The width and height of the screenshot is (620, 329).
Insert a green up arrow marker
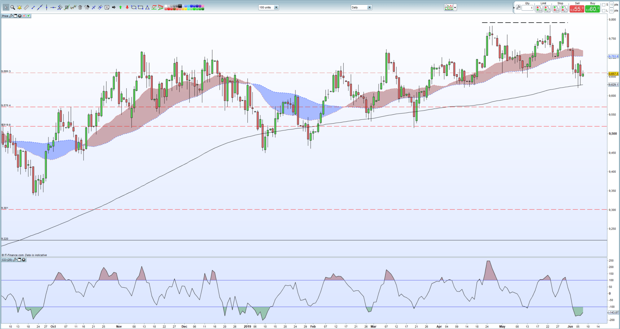coord(120,7)
